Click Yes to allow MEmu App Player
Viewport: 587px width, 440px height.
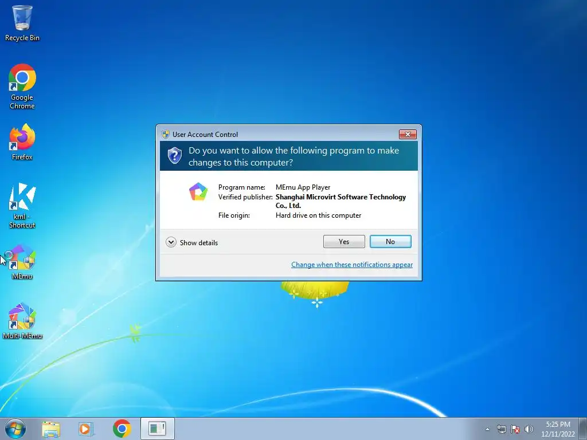coord(344,242)
